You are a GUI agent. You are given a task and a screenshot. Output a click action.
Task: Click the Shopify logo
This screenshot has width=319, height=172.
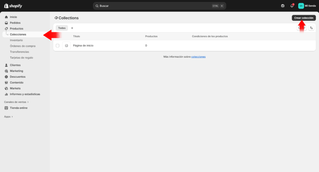click(13, 6)
